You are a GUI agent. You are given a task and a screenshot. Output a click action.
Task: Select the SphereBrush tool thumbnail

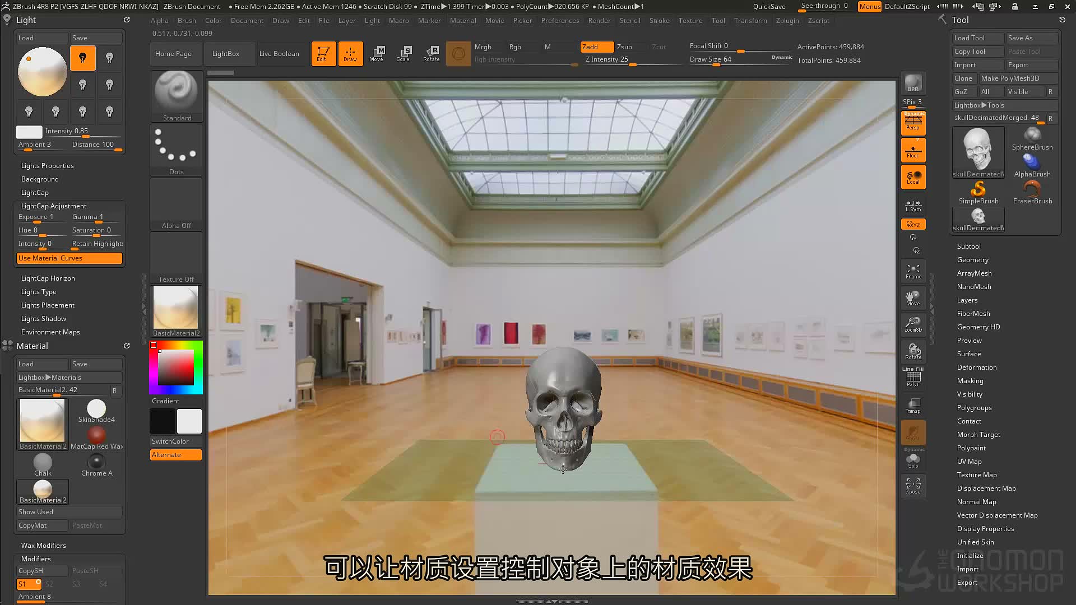point(1032,138)
